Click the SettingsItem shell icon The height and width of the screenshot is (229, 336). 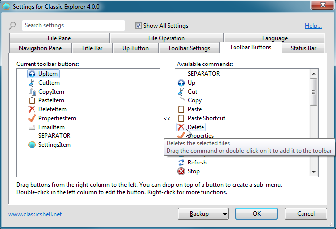click(x=33, y=145)
